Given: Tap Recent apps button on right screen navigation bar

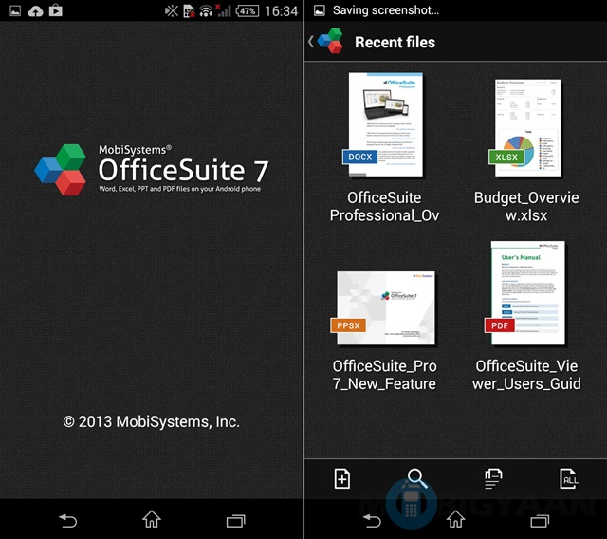Looking at the screenshot, I should click(540, 521).
